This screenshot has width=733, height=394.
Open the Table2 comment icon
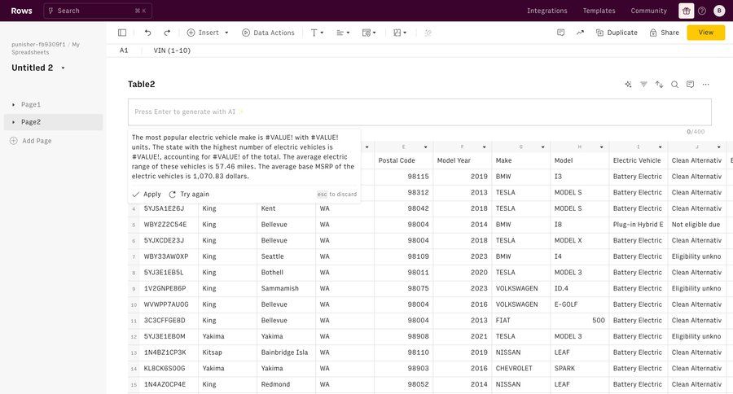[690, 85]
